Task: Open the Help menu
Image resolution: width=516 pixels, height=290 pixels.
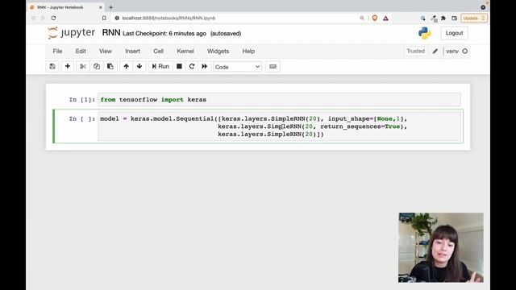Action: coord(248,52)
